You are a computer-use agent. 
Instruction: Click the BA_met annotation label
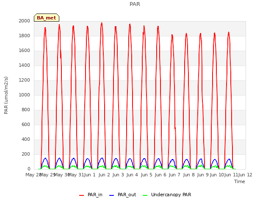[x=47, y=18]
